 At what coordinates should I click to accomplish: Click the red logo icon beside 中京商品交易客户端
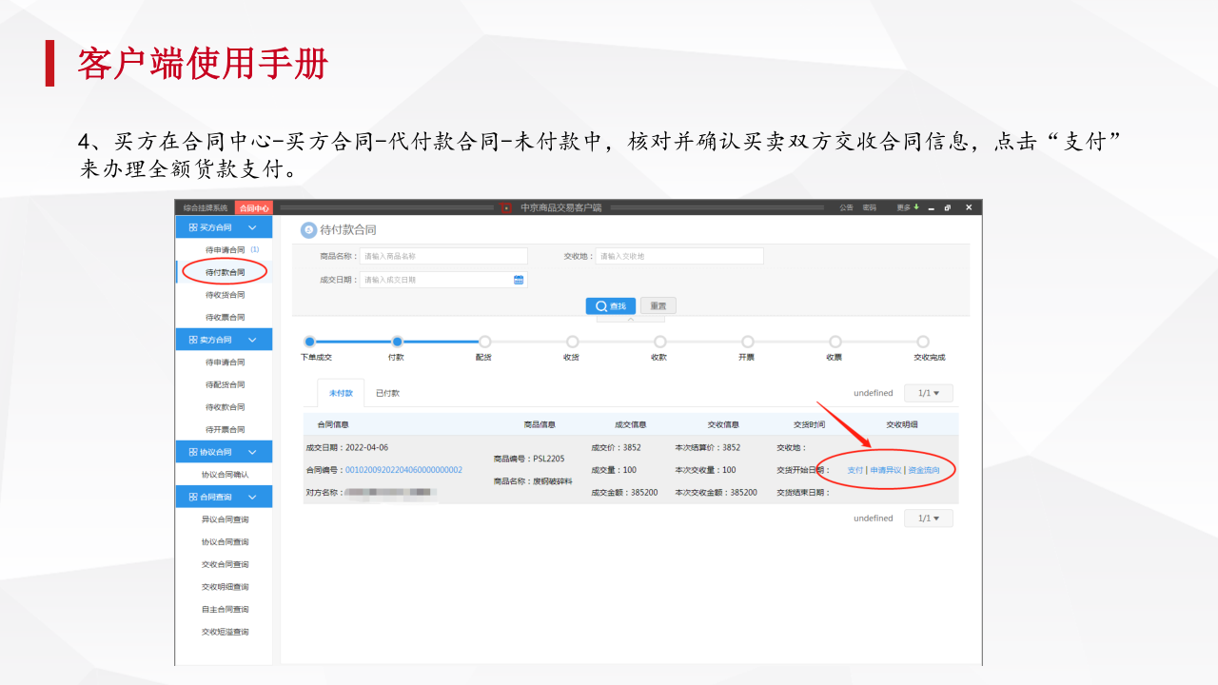507,207
